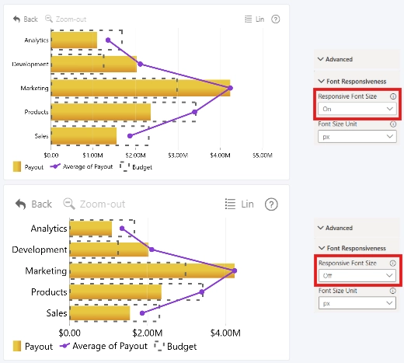404x363 pixels.
Task: Click Payout legend swatch in top chart
Action: pyautogui.click(x=17, y=166)
